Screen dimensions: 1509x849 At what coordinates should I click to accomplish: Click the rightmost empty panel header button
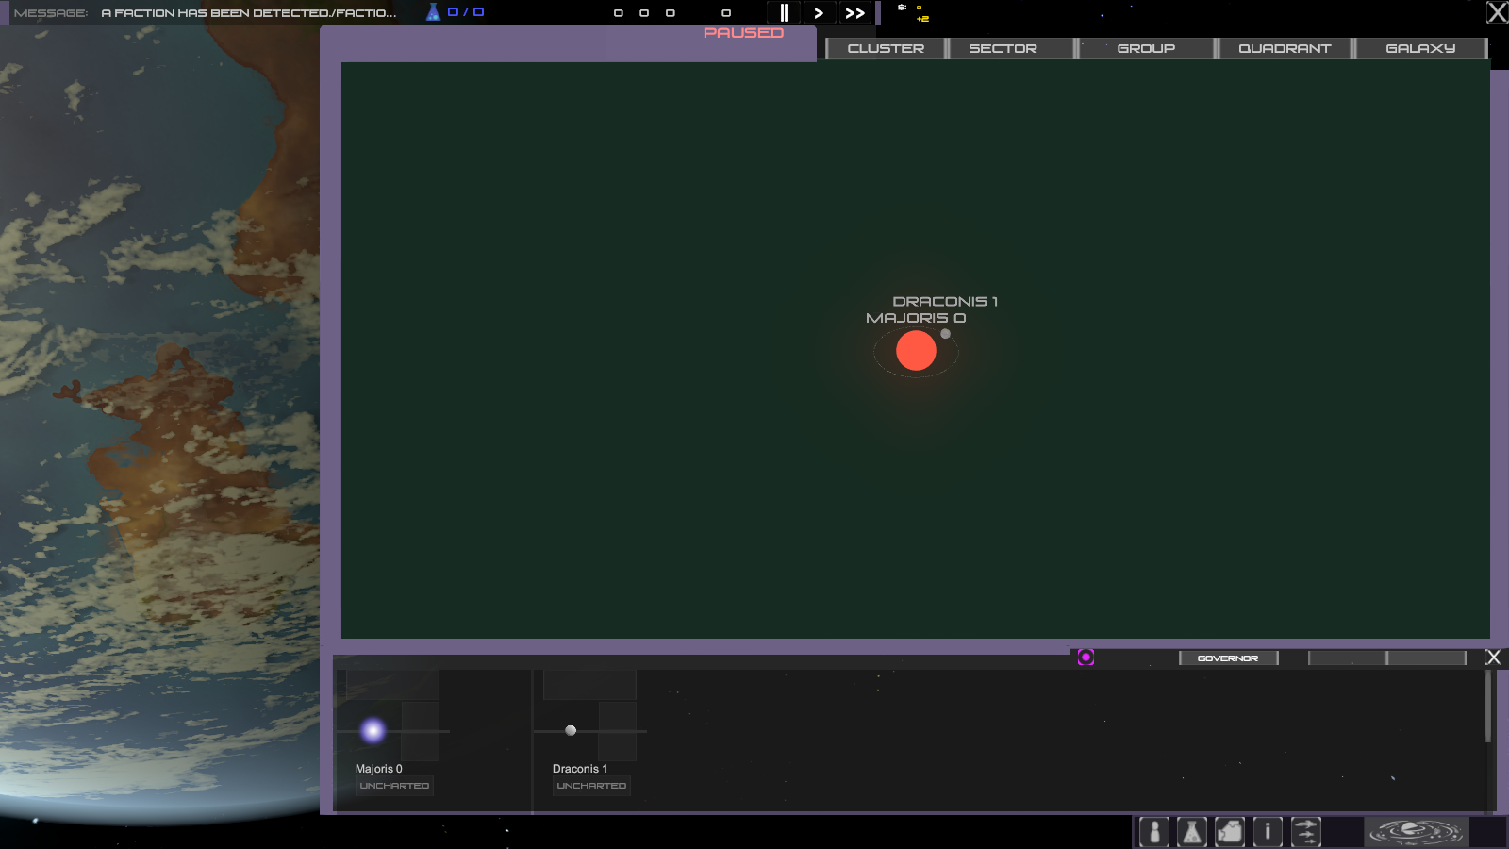point(1426,658)
